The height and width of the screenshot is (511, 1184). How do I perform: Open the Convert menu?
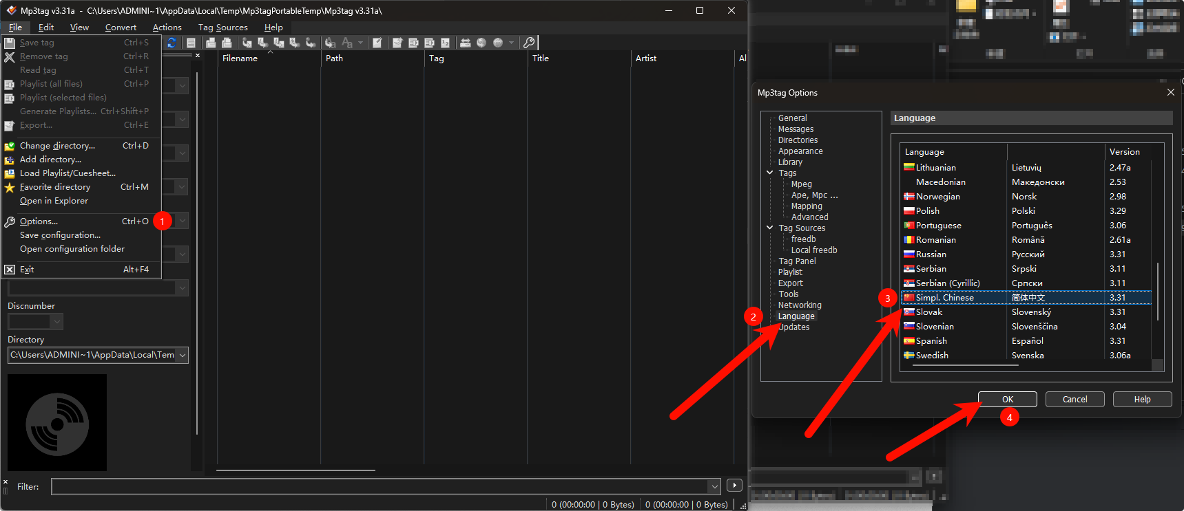pos(121,28)
